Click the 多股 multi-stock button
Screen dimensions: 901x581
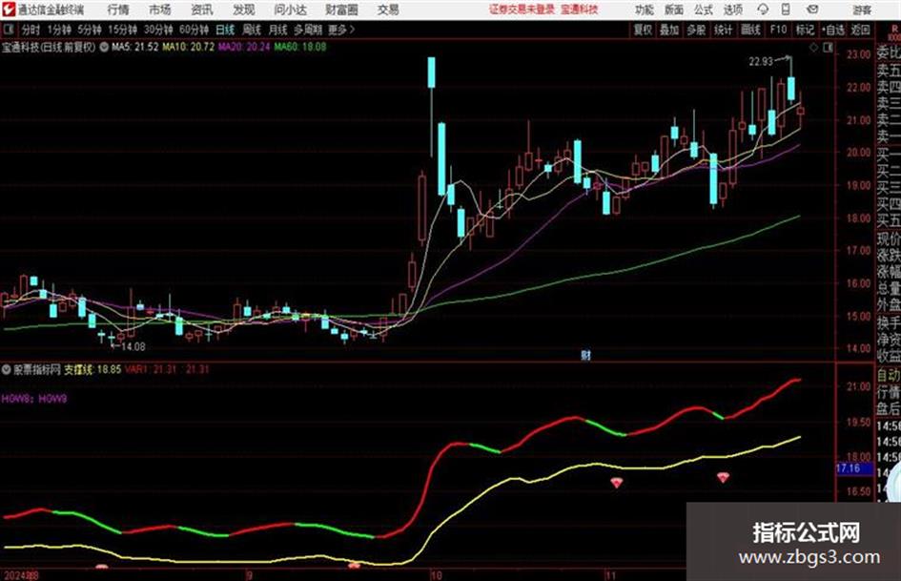pyautogui.click(x=696, y=30)
